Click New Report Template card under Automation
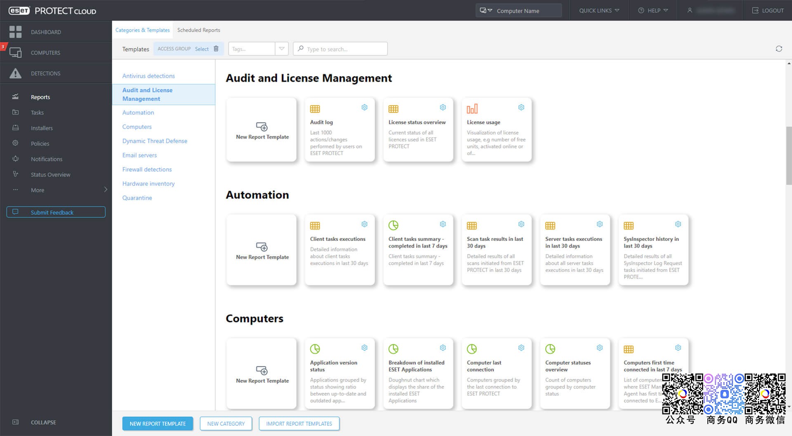792x436 pixels. pyautogui.click(x=262, y=250)
